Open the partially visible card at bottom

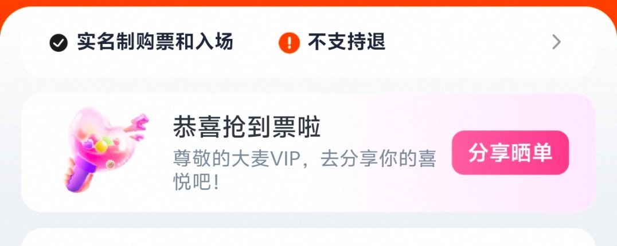click(308, 237)
